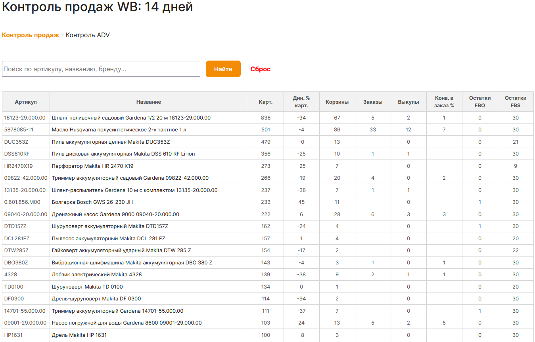Select article 5878085-11
The width and height of the screenshot is (535, 342).
tap(19, 129)
